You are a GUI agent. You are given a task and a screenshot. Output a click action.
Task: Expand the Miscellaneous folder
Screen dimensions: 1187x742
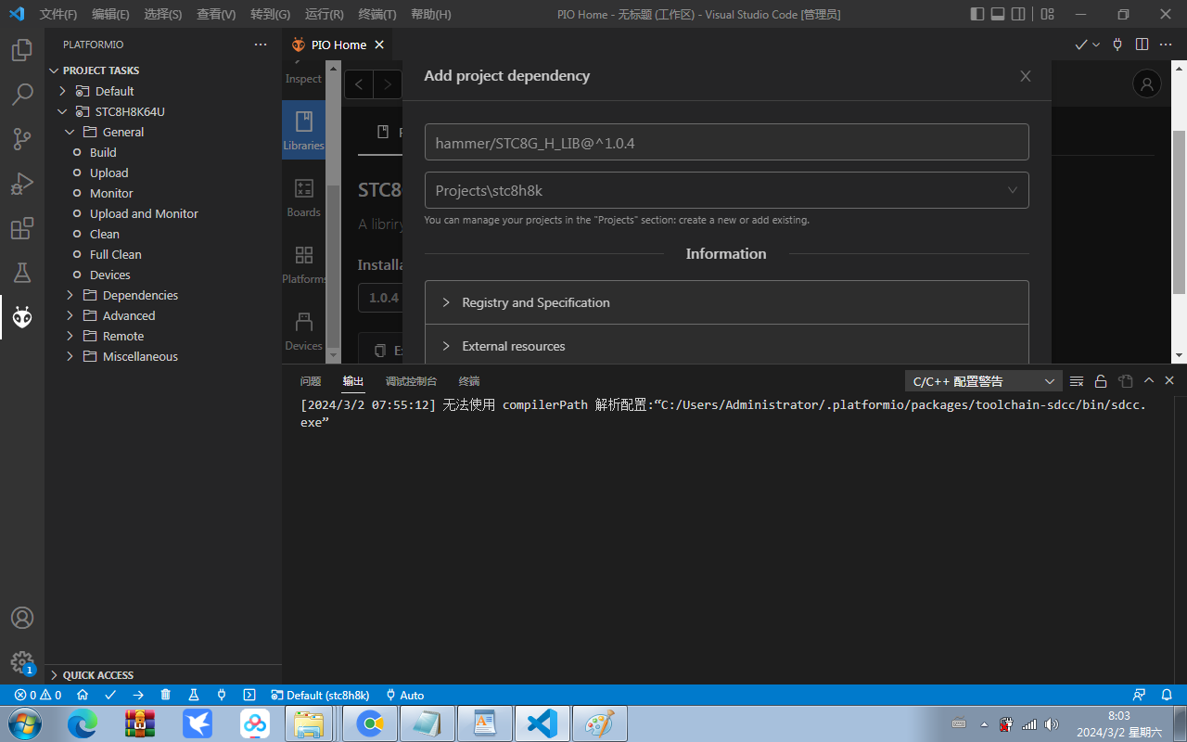[x=70, y=356]
